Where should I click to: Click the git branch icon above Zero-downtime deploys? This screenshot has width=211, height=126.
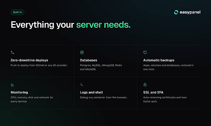click(12, 52)
